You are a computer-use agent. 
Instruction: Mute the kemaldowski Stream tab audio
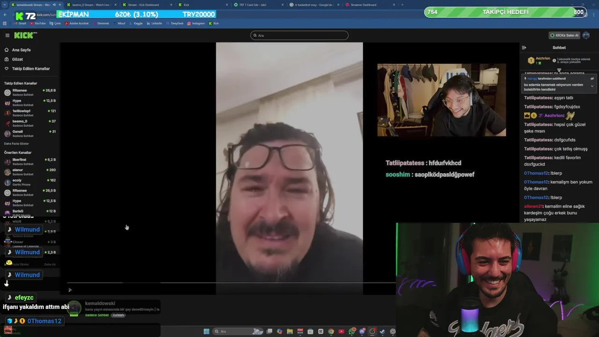point(54,5)
